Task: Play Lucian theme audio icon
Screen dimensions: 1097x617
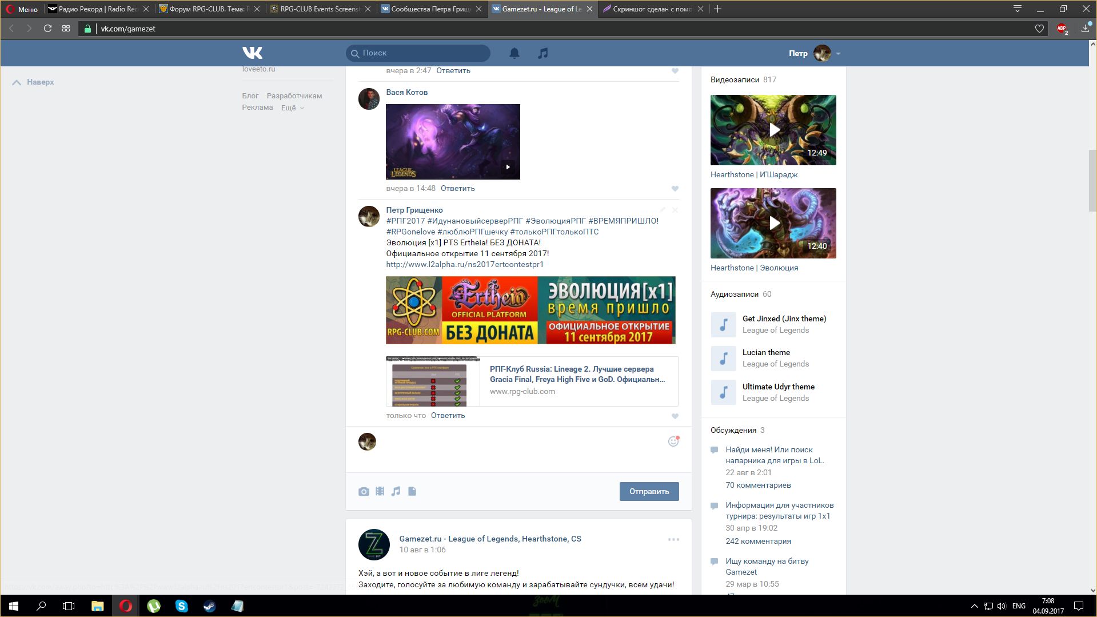Action: click(x=723, y=359)
